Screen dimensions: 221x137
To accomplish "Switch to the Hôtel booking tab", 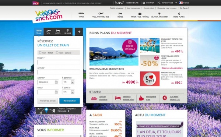I will pyautogui.click(x=58, y=32).
